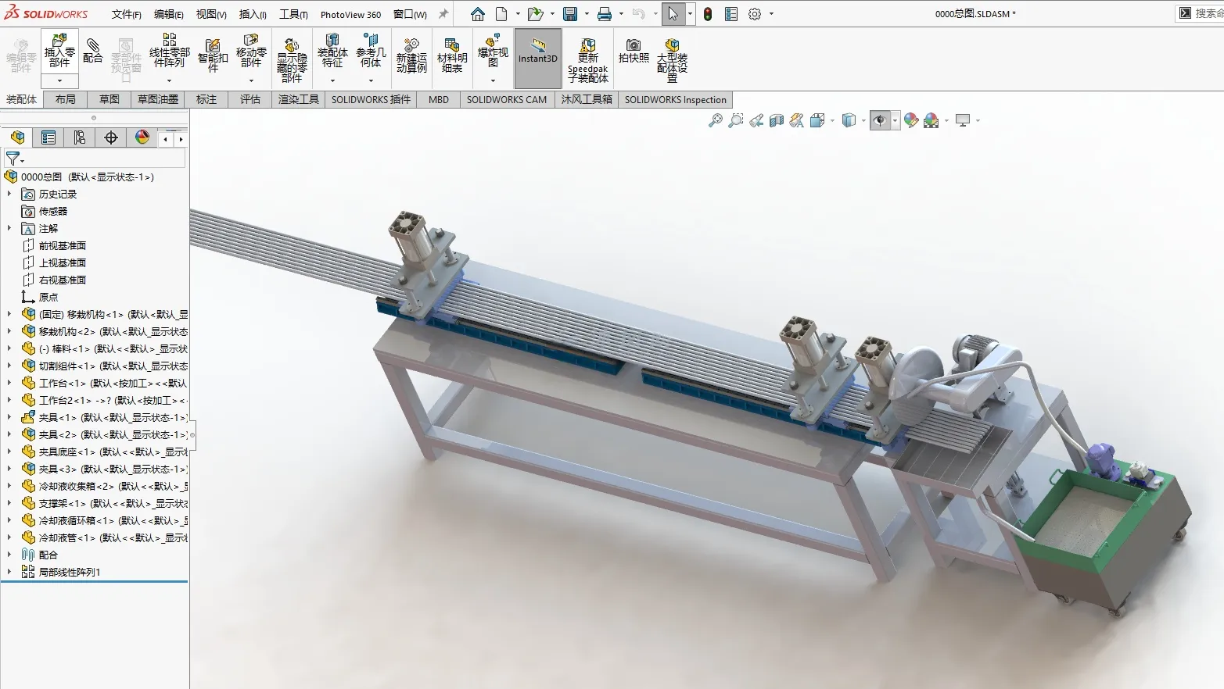The image size is (1224, 689).
Task: Click the DisplayManager color sphere icon
Action: 142,137
